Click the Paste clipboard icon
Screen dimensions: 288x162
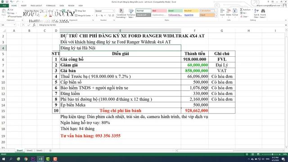[x=4, y=13]
